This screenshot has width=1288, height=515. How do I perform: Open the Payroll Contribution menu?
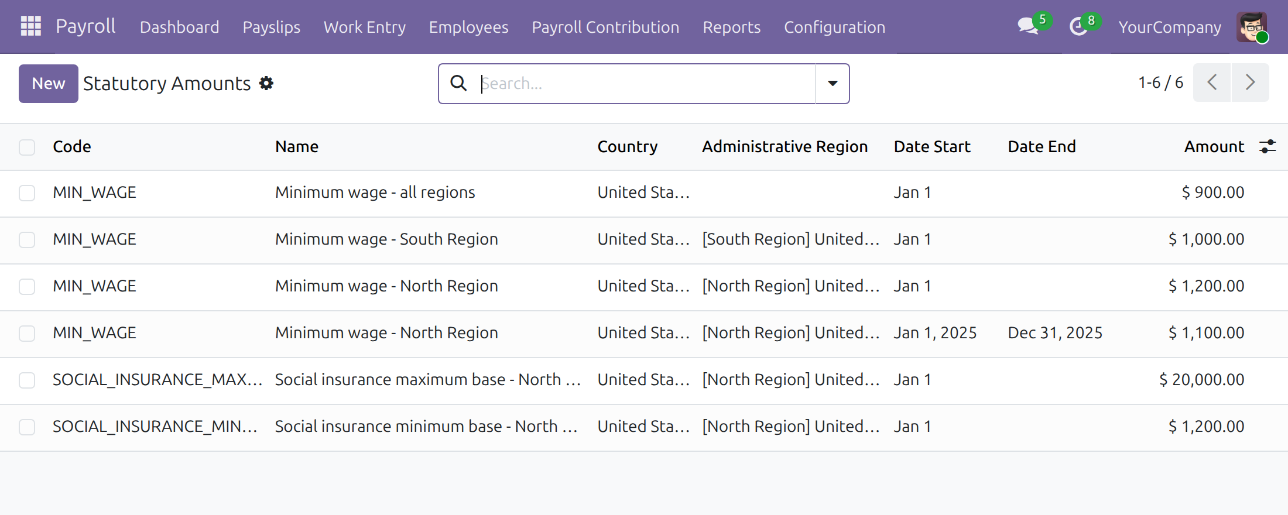point(605,27)
